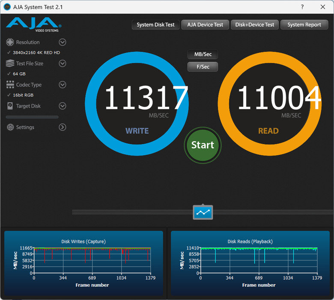Image resolution: width=334 pixels, height=300 pixels.
Task: Expand the Resolution dropdown arrow
Action: 63,42
